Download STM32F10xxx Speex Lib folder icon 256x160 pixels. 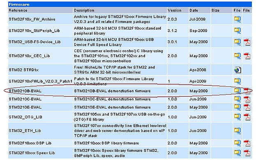pos(238,153)
